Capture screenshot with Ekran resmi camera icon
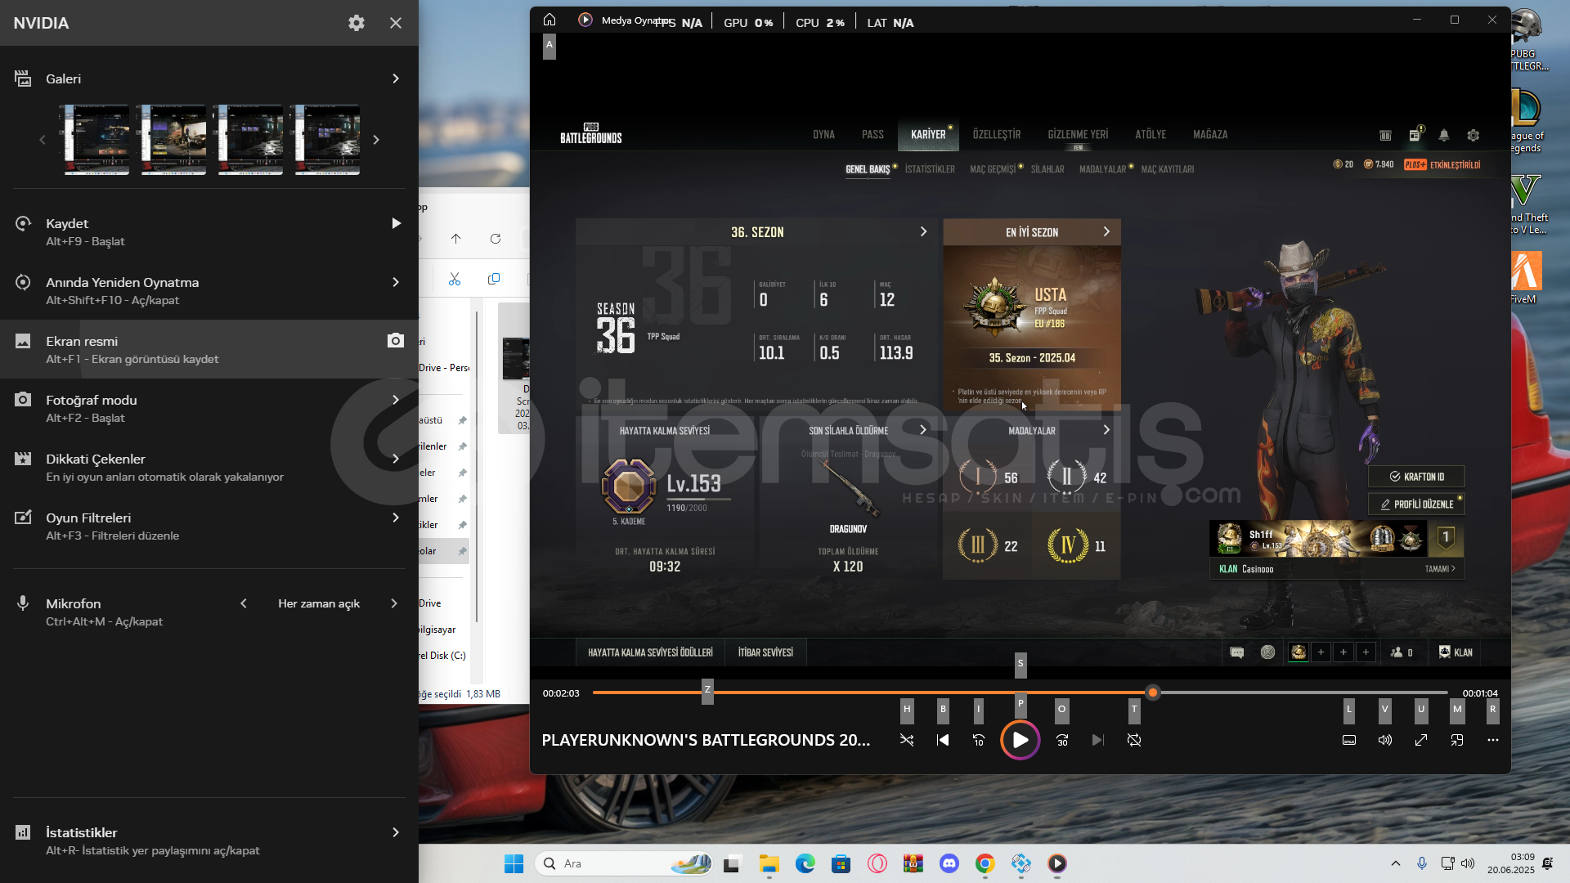Screen dimensions: 1570x883 click(x=396, y=341)
